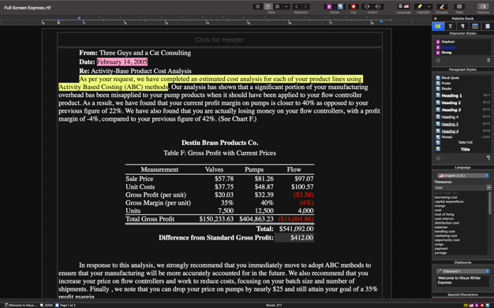
Task: Toggle Palettes dock visibility in toolbar
Action: 483,6
